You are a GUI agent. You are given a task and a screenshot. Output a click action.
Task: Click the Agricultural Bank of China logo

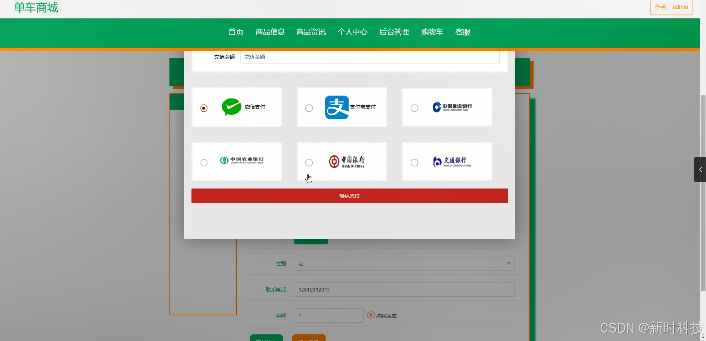point(242,160)
